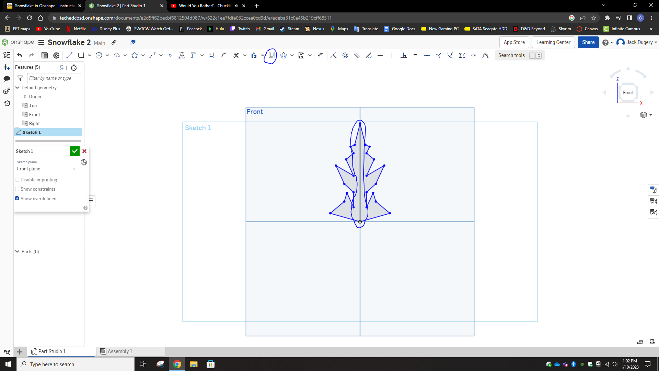The width and height of the screenshot is (659, 371).
Task: Switch to the Assembly 1 tab
Action: click(119, 351)
